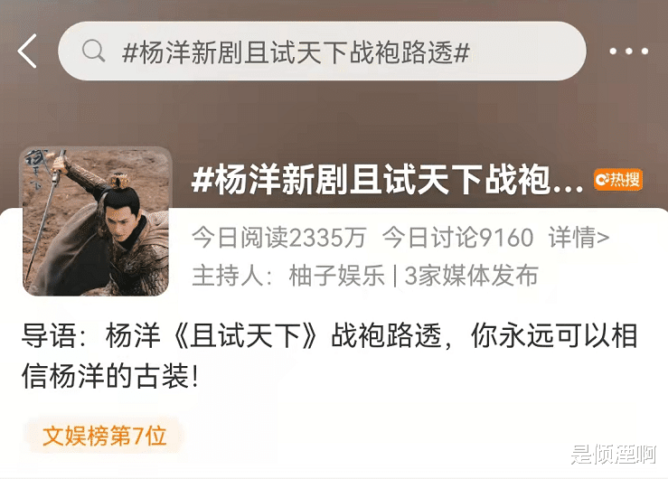
Task: Tap the orange 热搜 badge
Action: point(618,180)
